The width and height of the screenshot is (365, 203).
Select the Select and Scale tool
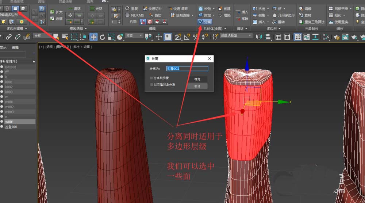111,37
